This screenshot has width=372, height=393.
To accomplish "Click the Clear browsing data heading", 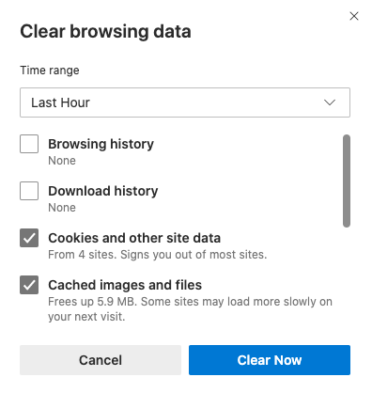I will [105, 32].
